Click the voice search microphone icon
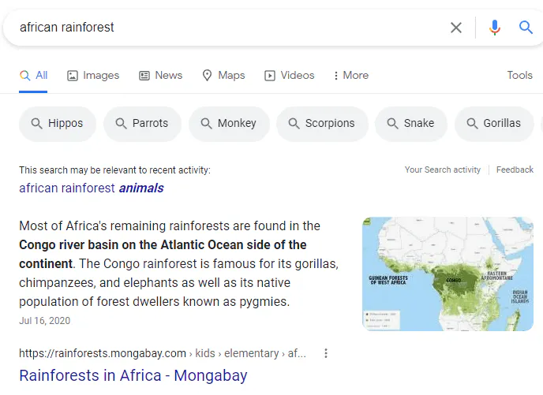This screenshot has height=395, width=543. click(x=495, y=28)
